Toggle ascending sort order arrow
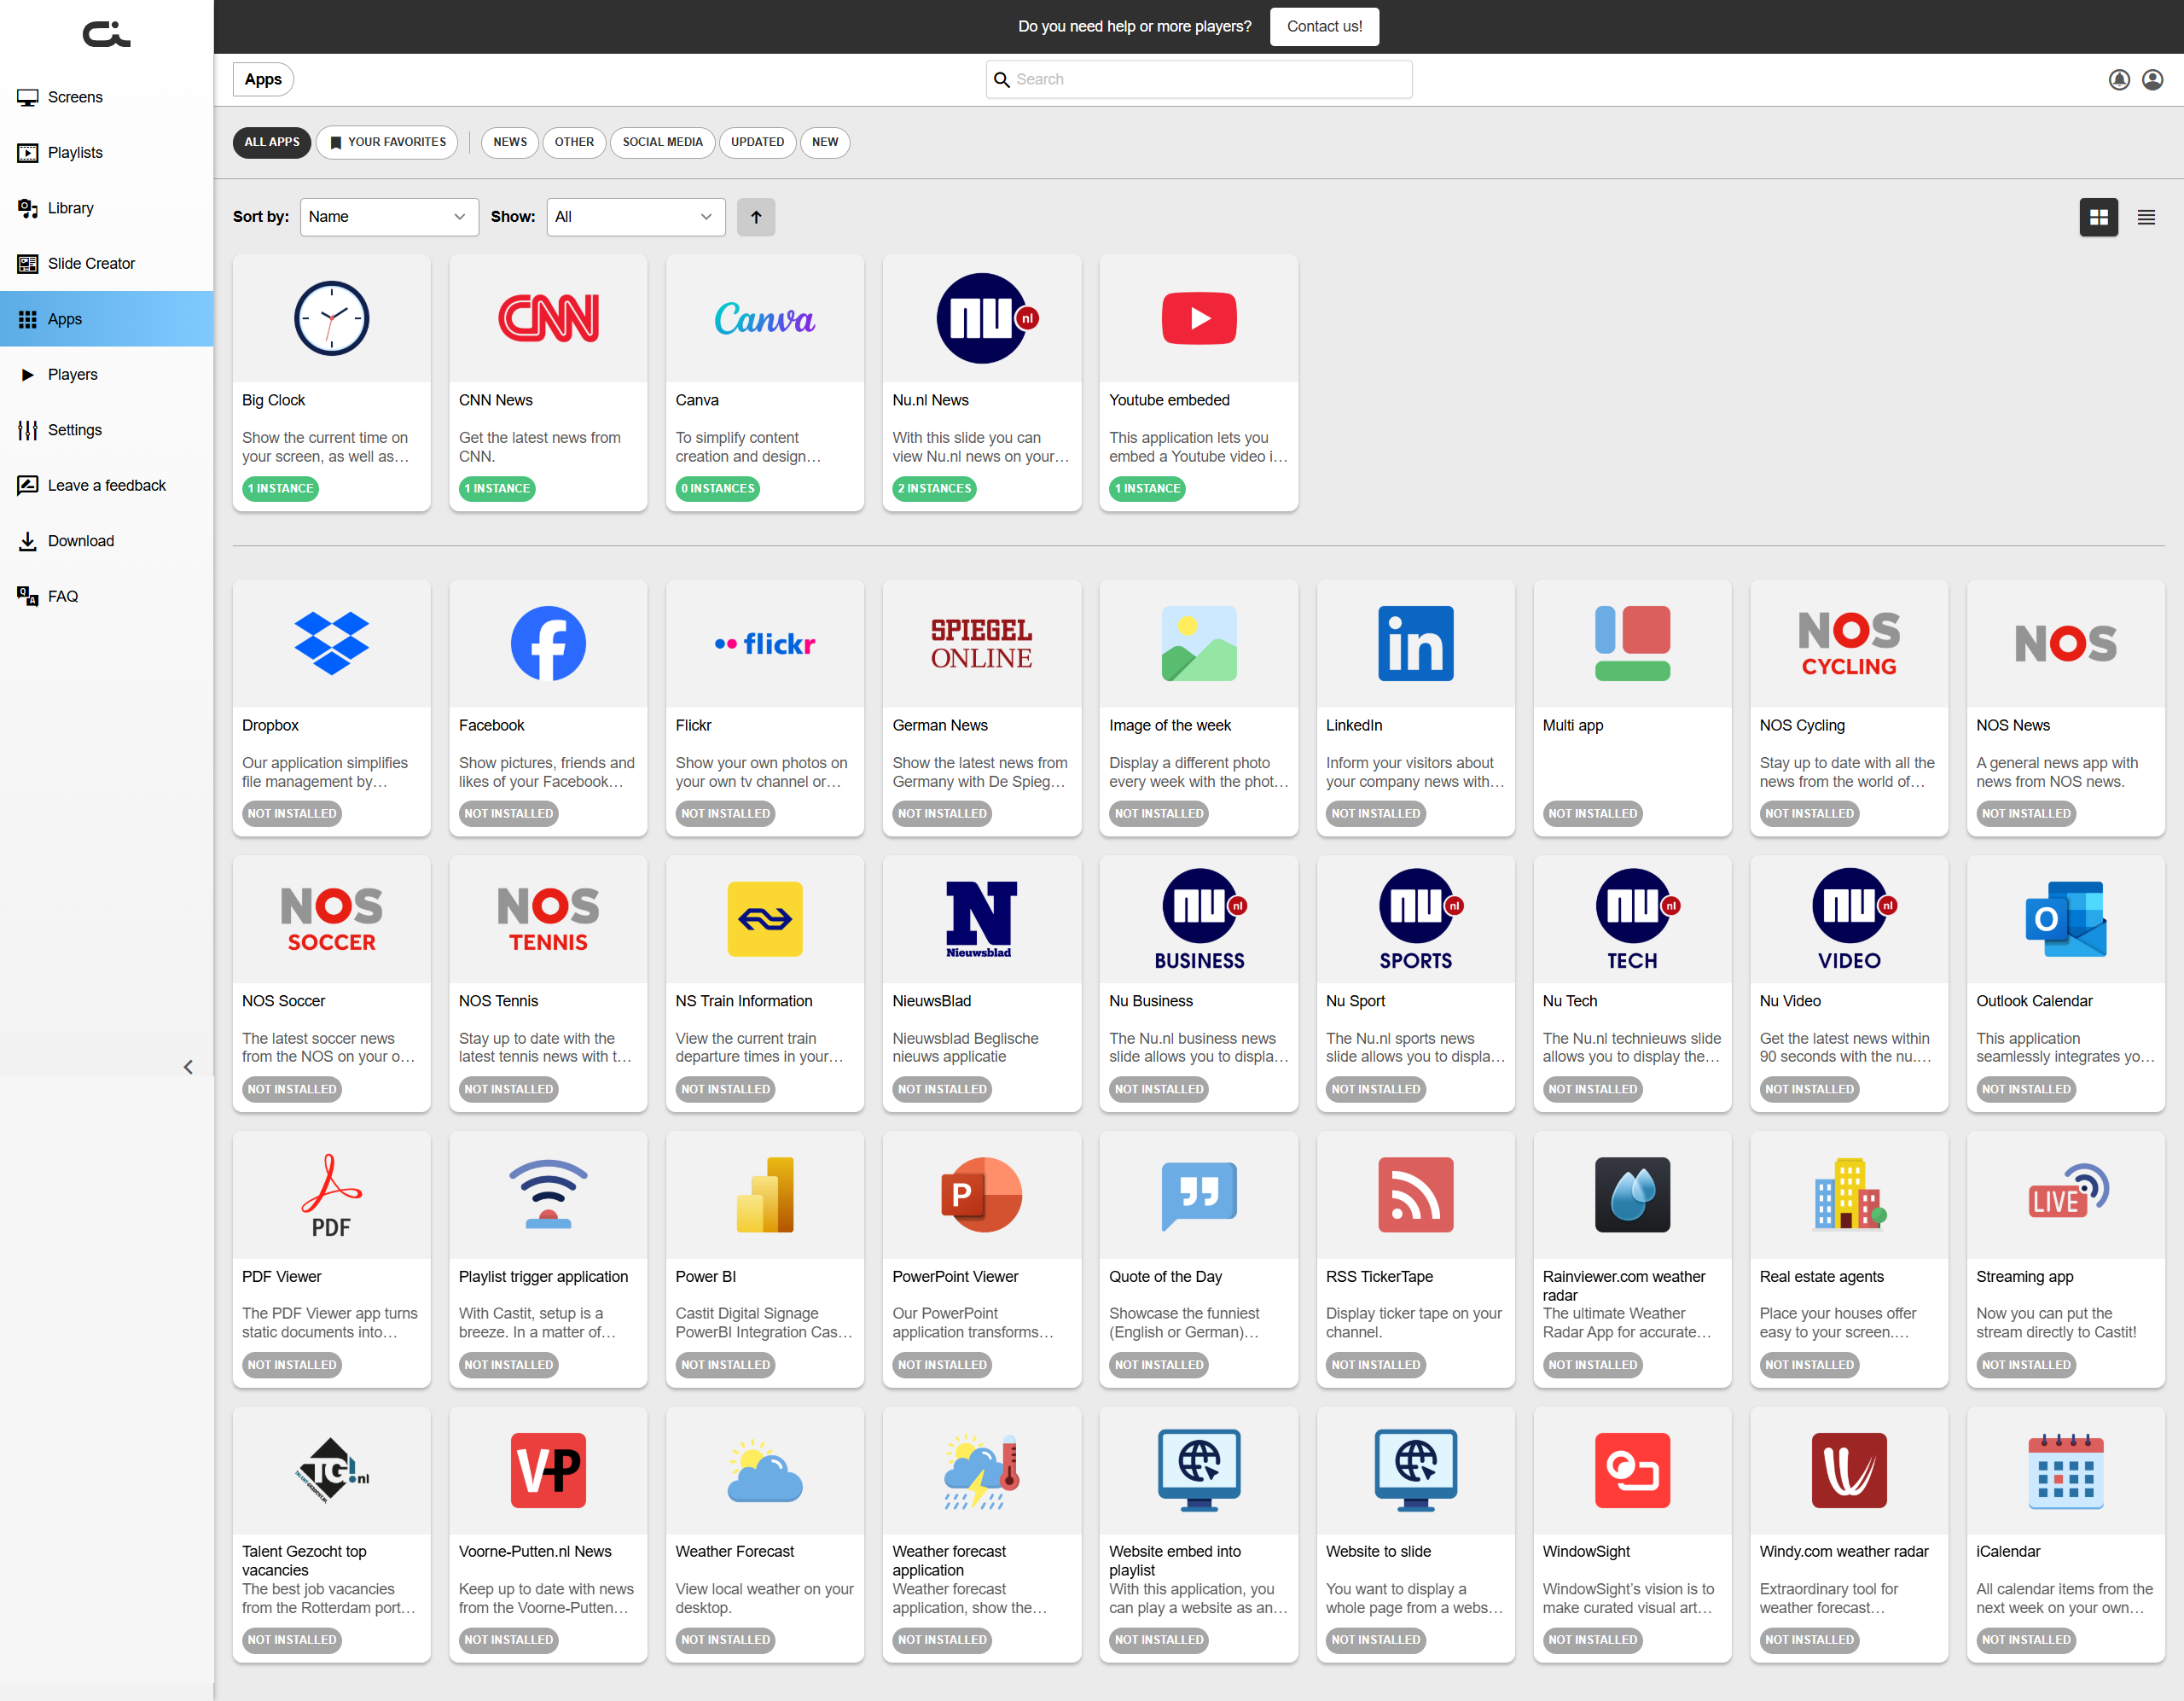The image size is (2184, 1701). [756, 217]
